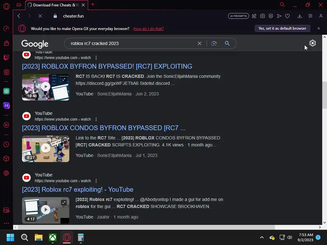Open the Opera menu logo in sidebar
327x245 pixels.
(x=6, y=6)
